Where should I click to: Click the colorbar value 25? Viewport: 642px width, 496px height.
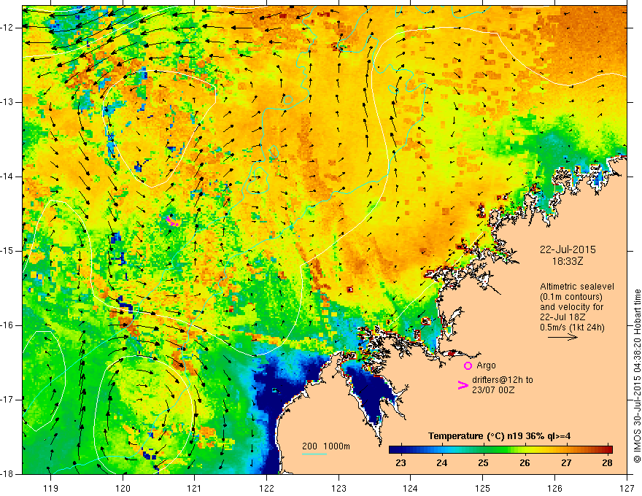tap(483, 463)
